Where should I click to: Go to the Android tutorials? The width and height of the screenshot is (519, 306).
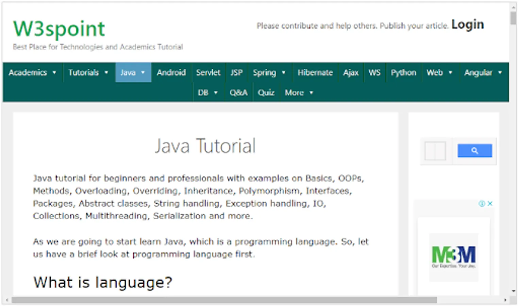click(x=171, y=72)
